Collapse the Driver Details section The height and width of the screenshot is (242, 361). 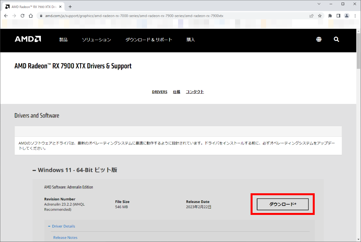coord(62,226)
